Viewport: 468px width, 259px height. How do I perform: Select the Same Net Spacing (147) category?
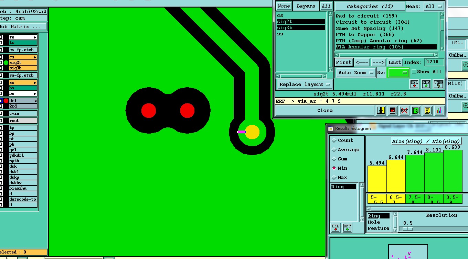(x=386, y=28)
